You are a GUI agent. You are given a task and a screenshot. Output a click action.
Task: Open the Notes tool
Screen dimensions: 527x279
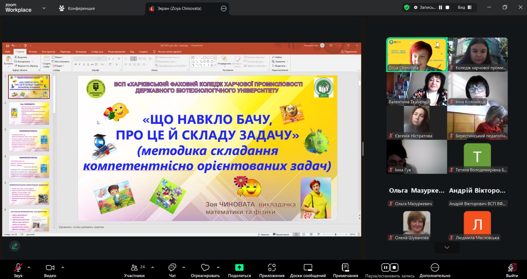pyautogui.click(x=345, y=270)
